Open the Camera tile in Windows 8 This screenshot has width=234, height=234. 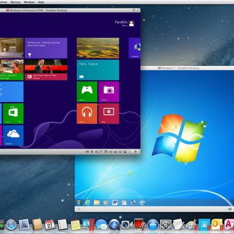tap(109, 92)
